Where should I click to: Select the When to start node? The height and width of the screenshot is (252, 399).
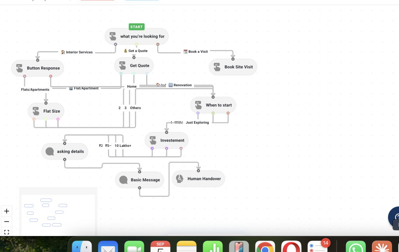point(213,105)
